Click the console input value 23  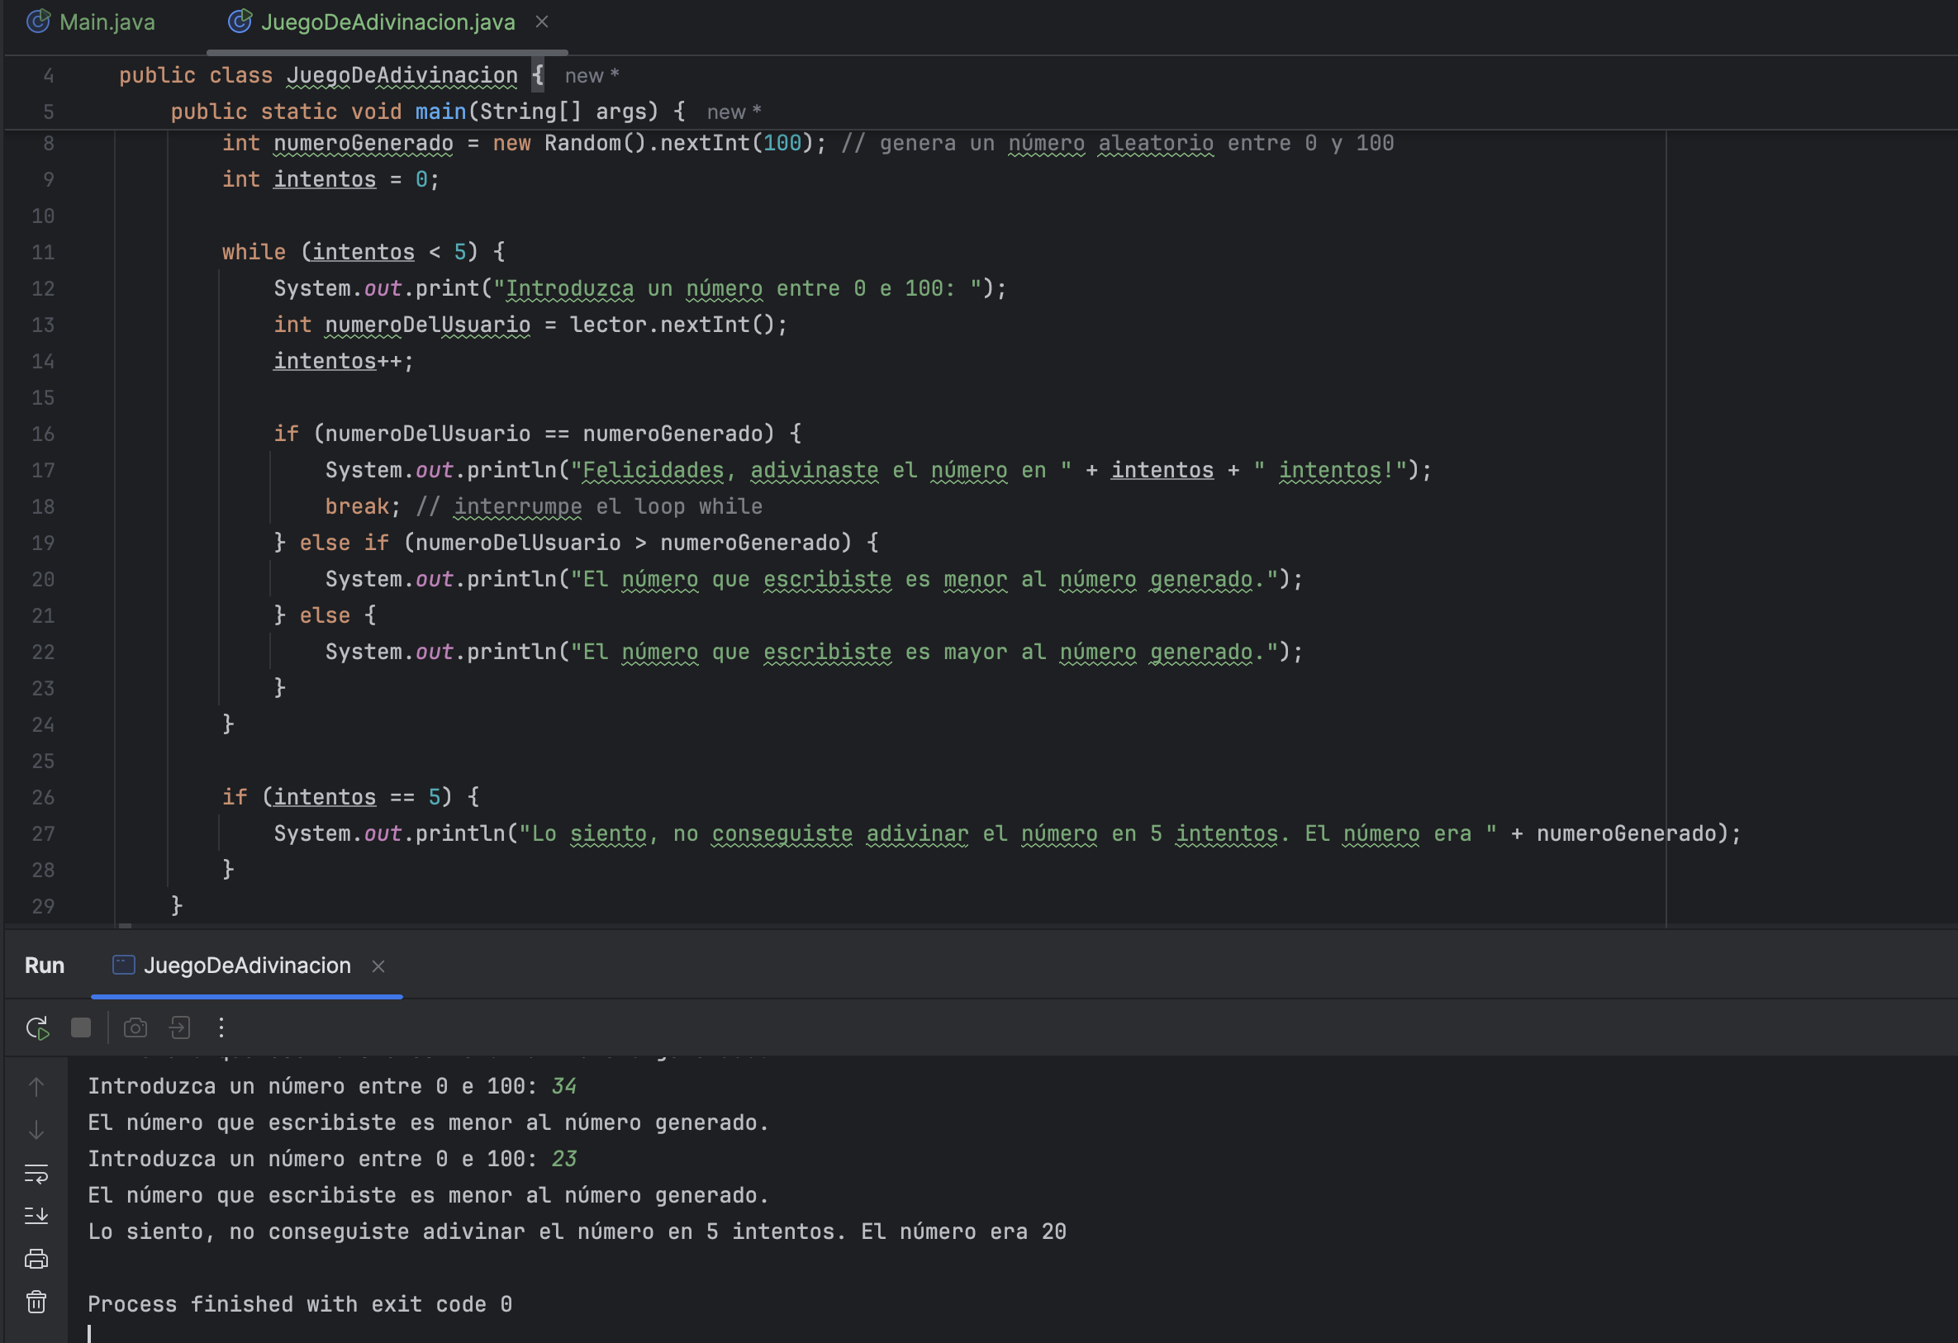(563, 1160)
